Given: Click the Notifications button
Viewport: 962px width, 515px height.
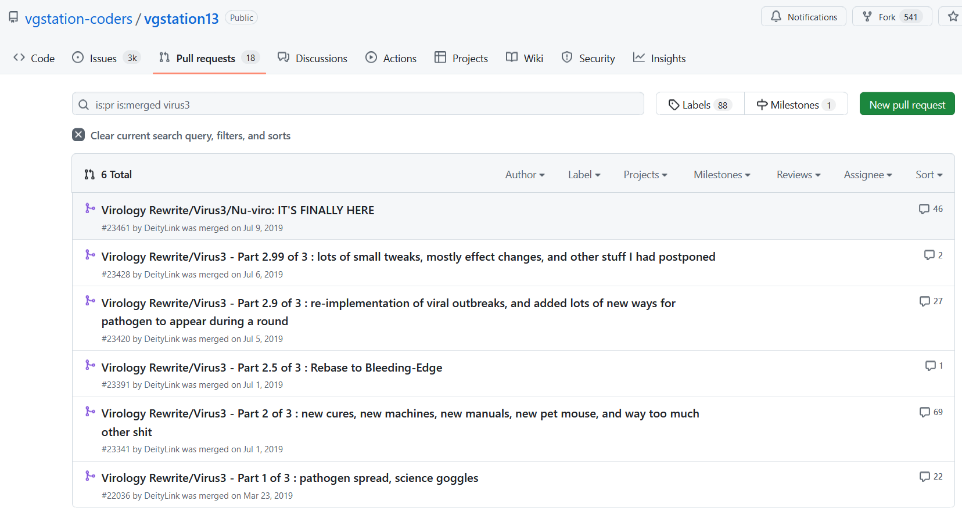Looking at the screenshot, I should click(803, 17).
